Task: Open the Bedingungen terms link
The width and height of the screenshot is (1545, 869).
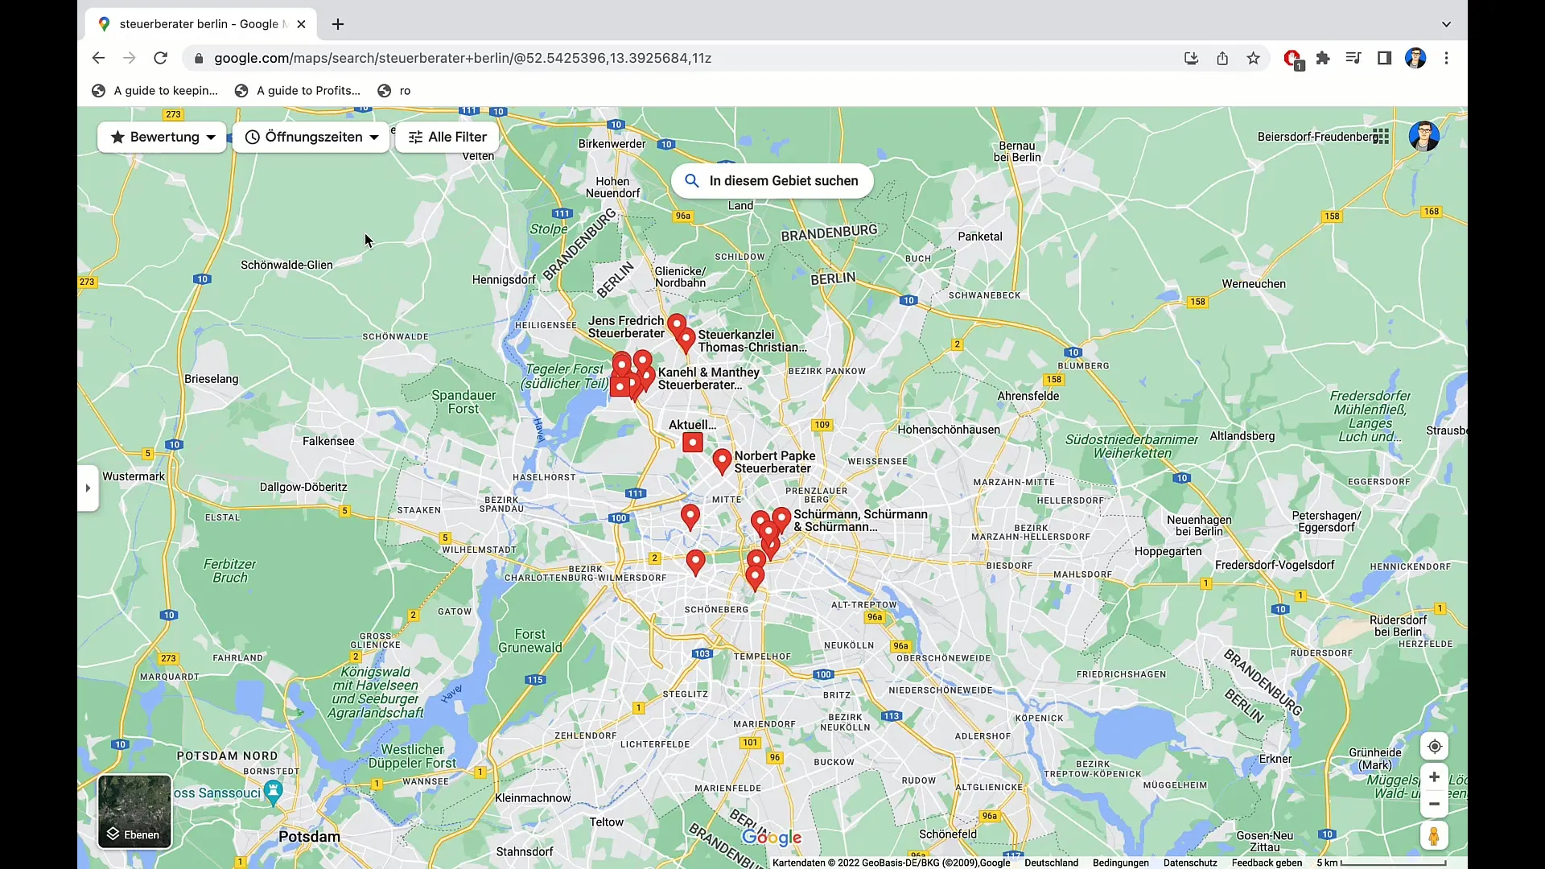Action: (1121, 863)
